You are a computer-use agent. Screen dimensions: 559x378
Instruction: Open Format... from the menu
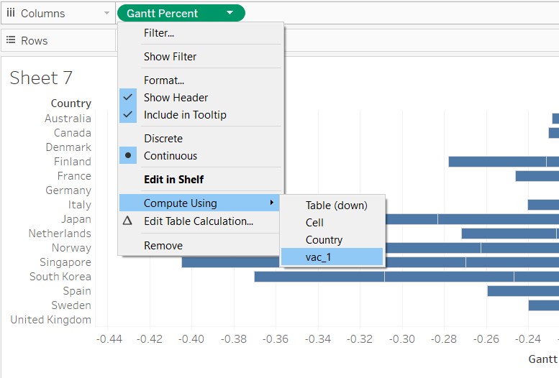point(164,80)
